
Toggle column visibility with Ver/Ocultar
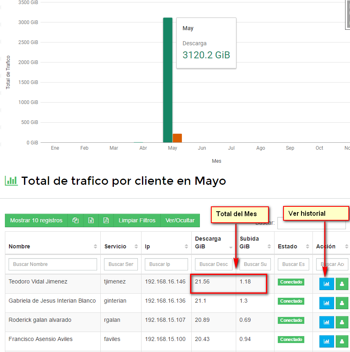[180, 220]
